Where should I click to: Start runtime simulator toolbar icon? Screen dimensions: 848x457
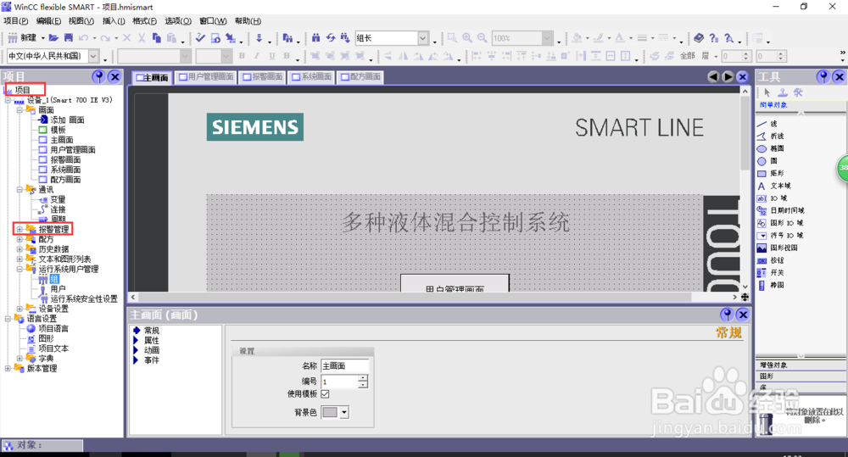click(215, 38)
